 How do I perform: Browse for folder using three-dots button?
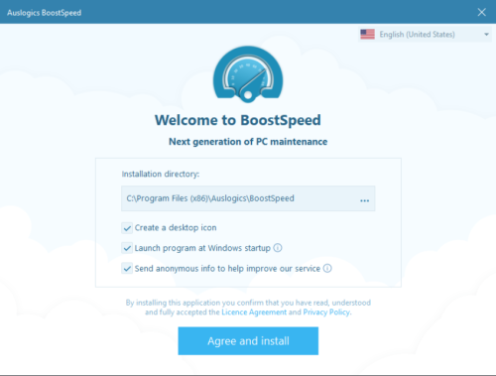coord(364,200)
